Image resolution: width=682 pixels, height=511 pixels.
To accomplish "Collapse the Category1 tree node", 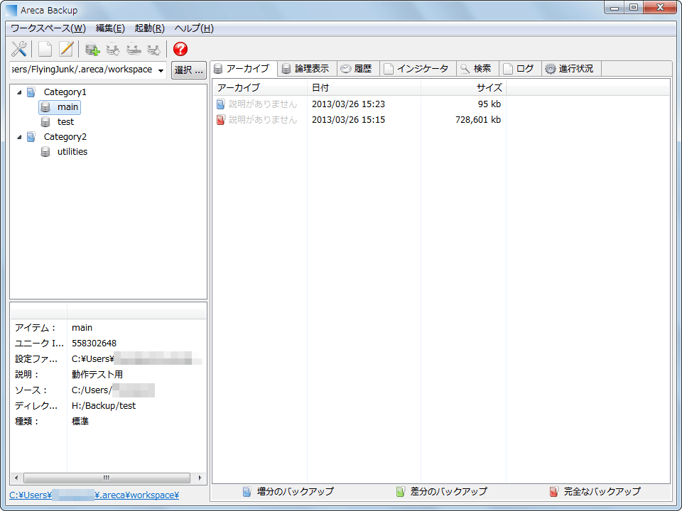I will pos(19,92).
